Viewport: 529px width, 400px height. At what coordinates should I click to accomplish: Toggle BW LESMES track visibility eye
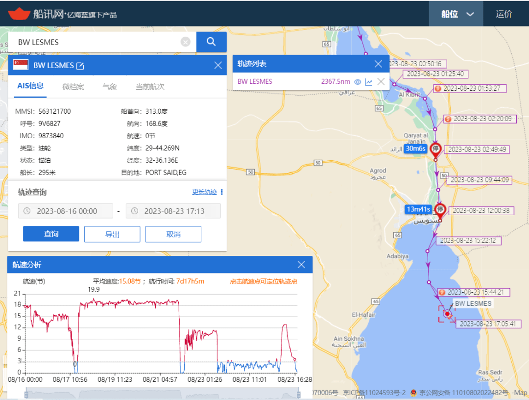(358, 82)
